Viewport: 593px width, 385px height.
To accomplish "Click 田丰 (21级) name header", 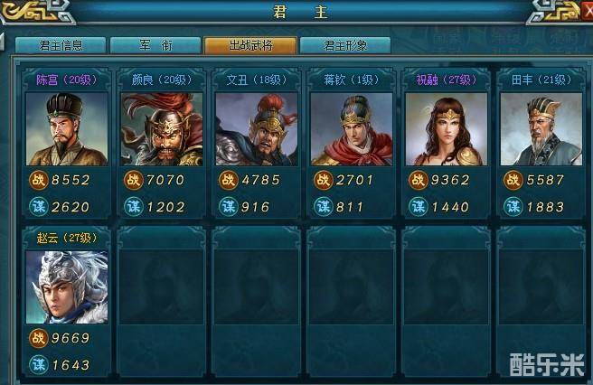I will [x=541, y=80].
